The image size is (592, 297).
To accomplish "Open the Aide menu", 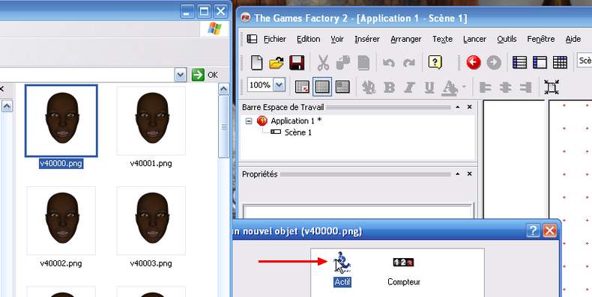I will pyautogui.click(x=573, y=39).
